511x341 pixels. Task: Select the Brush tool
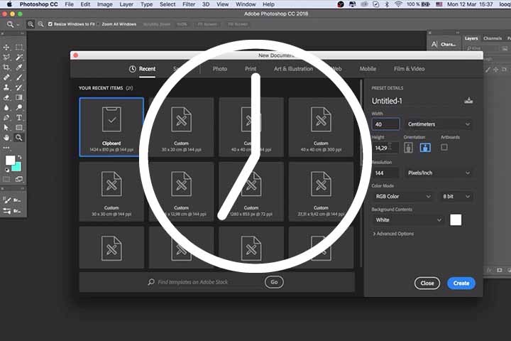pos(19,77)
